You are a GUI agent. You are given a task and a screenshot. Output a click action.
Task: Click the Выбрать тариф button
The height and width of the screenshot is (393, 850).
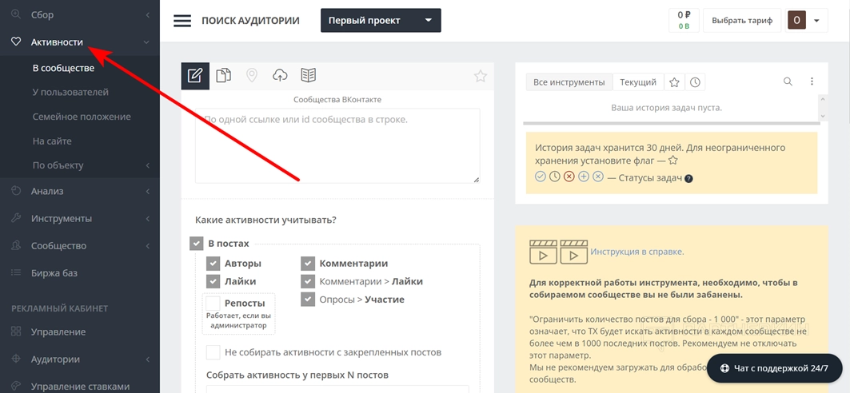pos(742,21)
